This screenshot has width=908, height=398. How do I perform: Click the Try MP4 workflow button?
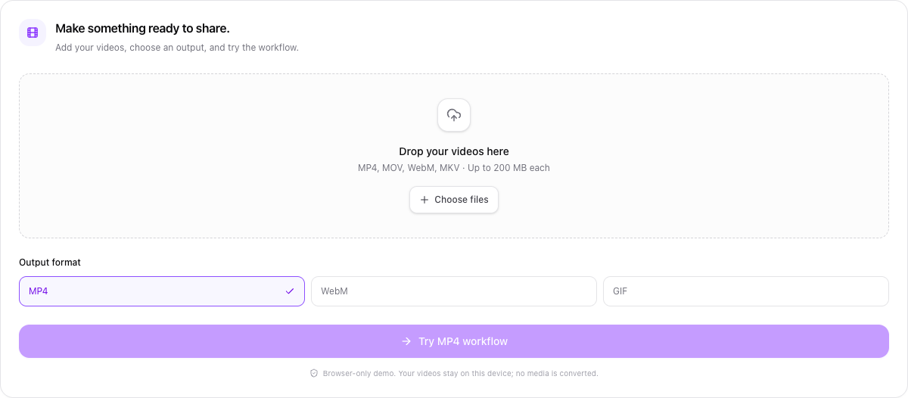454,341
